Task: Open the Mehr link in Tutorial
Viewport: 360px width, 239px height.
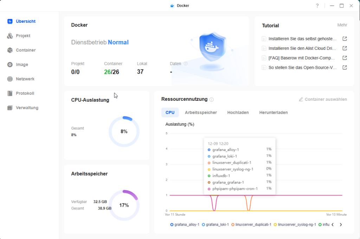Action: [x=342, y=25]
